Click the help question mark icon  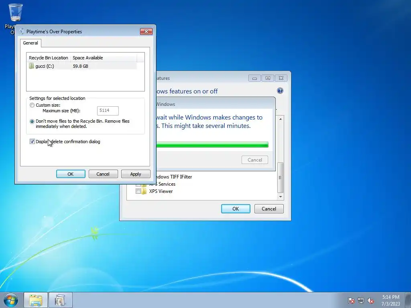pos(280,91)
